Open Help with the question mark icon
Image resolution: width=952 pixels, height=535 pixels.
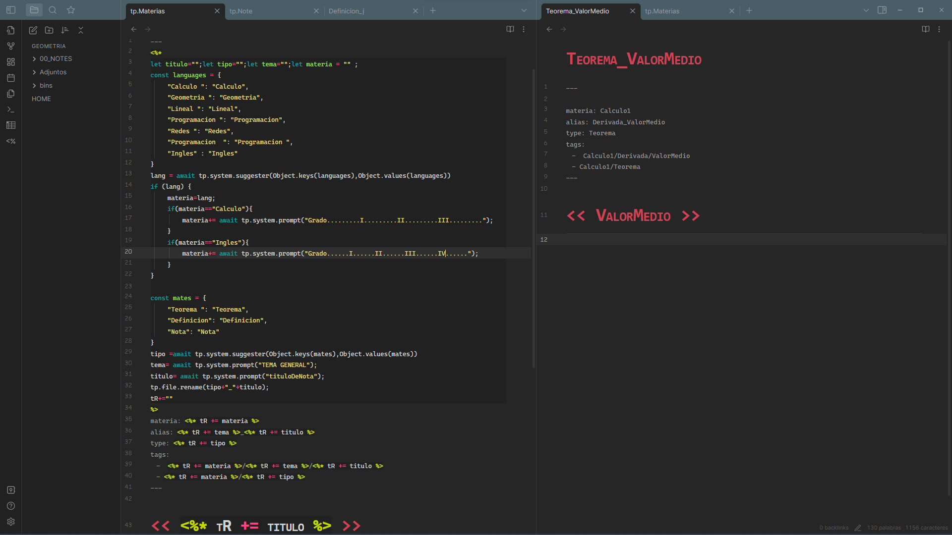(x=11, y=506)
